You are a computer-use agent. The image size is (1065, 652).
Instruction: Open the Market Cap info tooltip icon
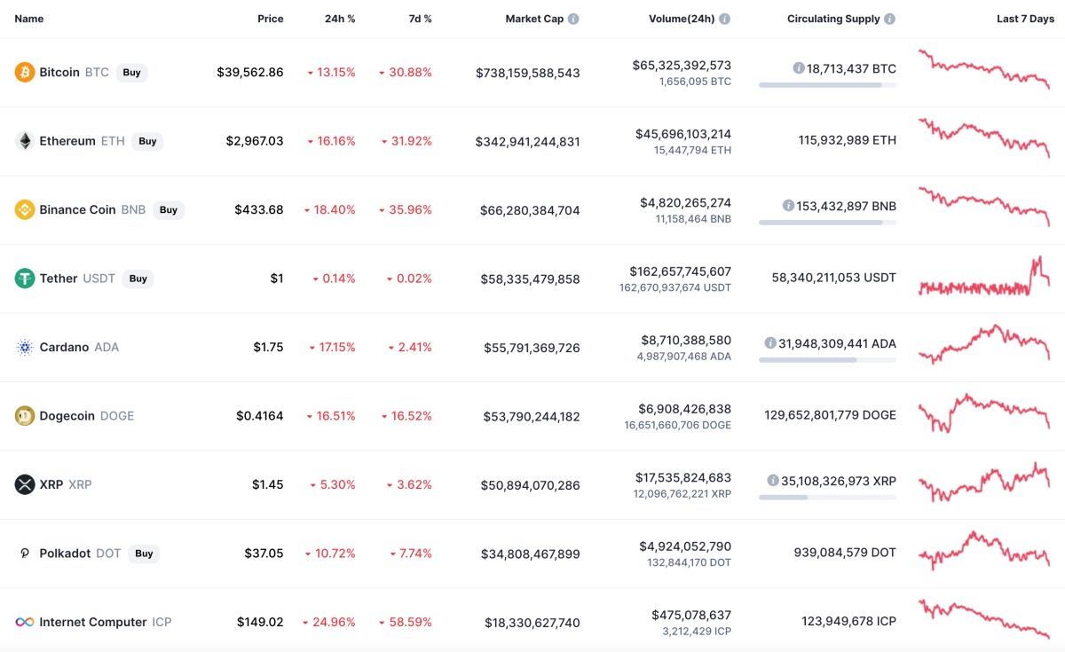[x=573, y=19]
